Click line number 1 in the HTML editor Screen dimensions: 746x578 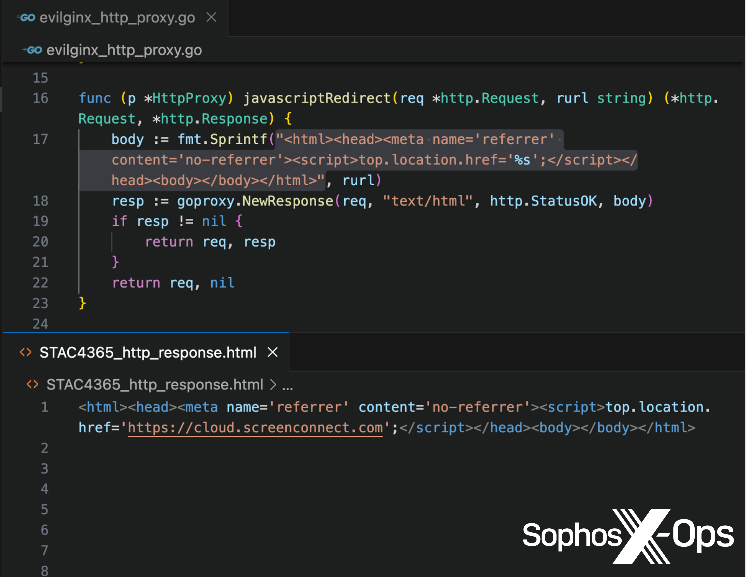(x=45, y=407)
